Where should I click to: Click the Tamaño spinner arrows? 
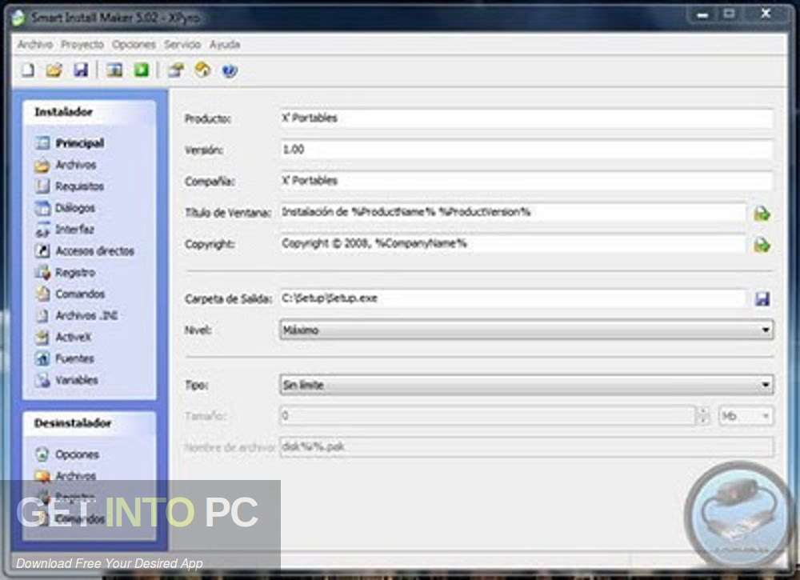tap(703, 416)
